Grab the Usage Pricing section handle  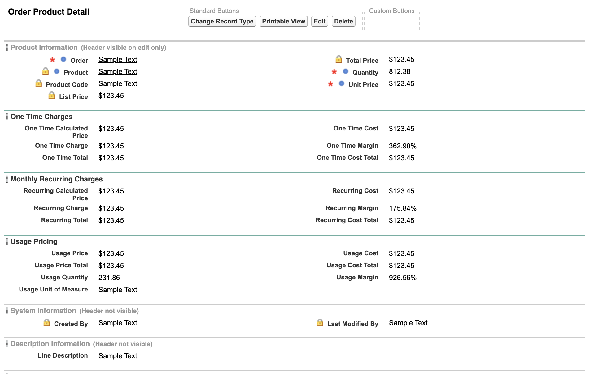tap(7, 242)
